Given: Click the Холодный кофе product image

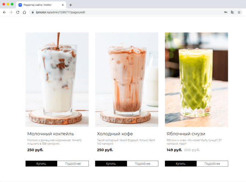Looking at the screenshot, I should point(127,79).
